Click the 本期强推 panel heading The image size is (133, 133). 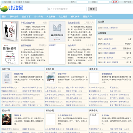tap(102, 33)
